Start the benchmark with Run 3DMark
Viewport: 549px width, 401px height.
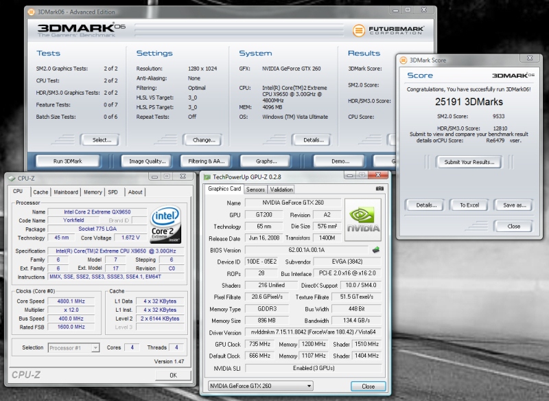coord(67,161)
